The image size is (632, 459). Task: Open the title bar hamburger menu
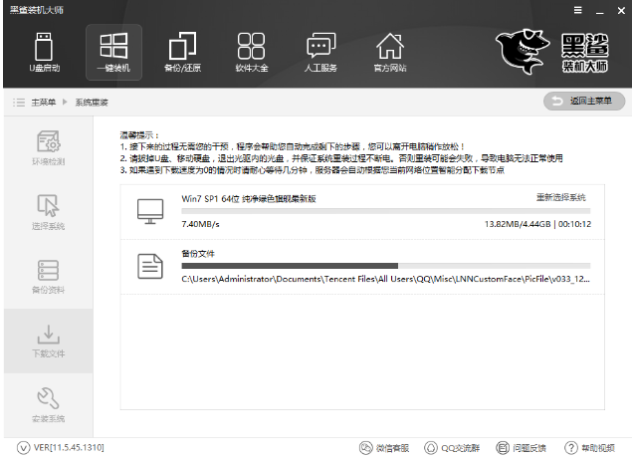coord(578,9)
